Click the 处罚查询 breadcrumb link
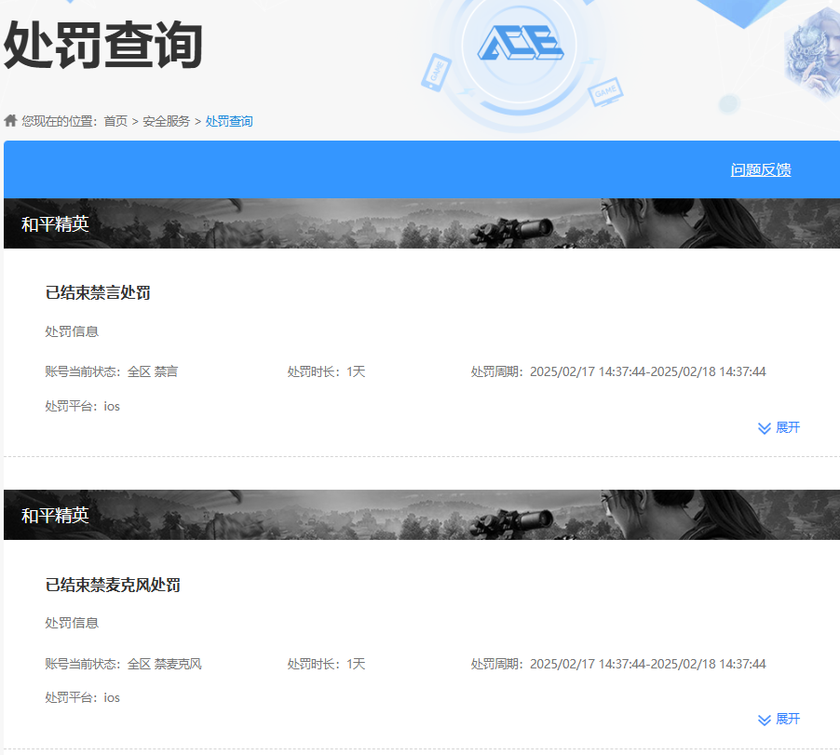Image resolution: width=840 pixels, height=755 pixels. 229,122
